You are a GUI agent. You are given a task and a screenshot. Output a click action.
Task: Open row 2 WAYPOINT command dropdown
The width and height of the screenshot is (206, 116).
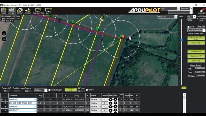click(x=35, y=100)
